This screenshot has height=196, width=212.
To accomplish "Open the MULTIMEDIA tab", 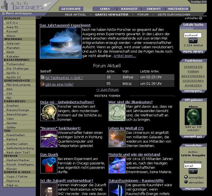I will tap(178, 9).
